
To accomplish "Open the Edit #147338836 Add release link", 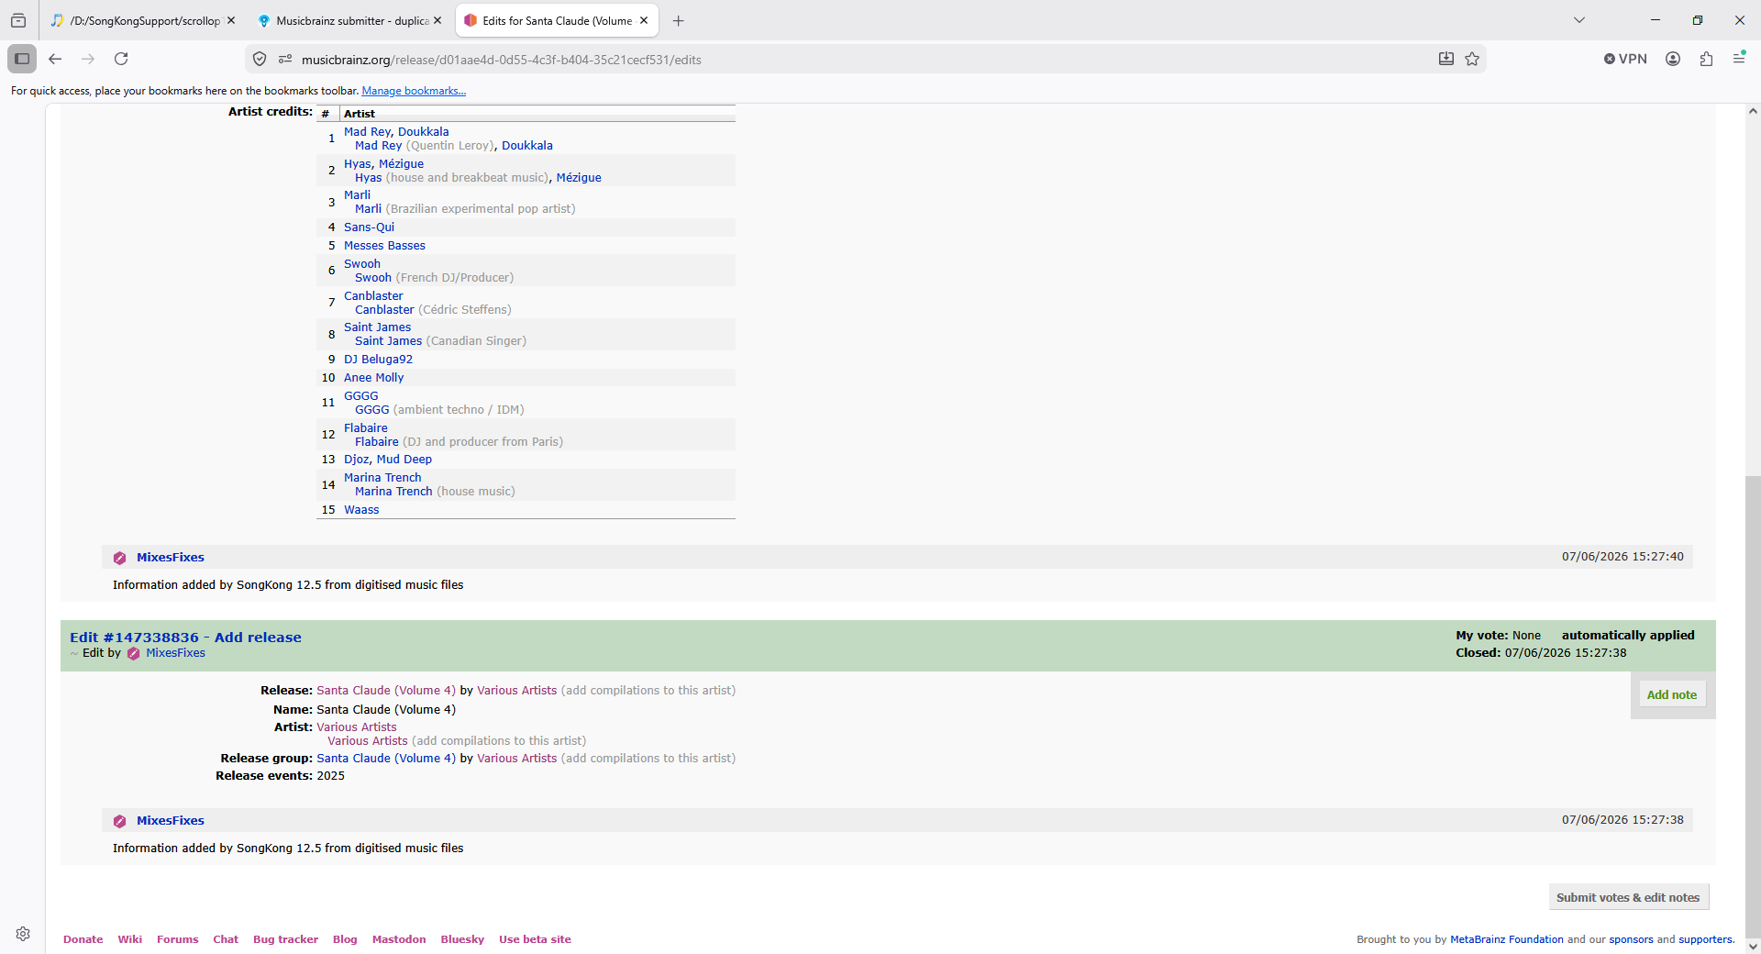I will click(x=185, y=638).
